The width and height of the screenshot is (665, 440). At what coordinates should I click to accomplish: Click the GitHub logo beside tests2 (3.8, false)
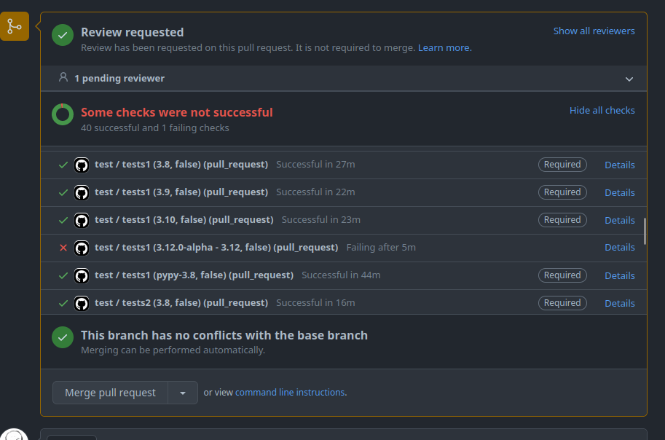pos(82,303)
